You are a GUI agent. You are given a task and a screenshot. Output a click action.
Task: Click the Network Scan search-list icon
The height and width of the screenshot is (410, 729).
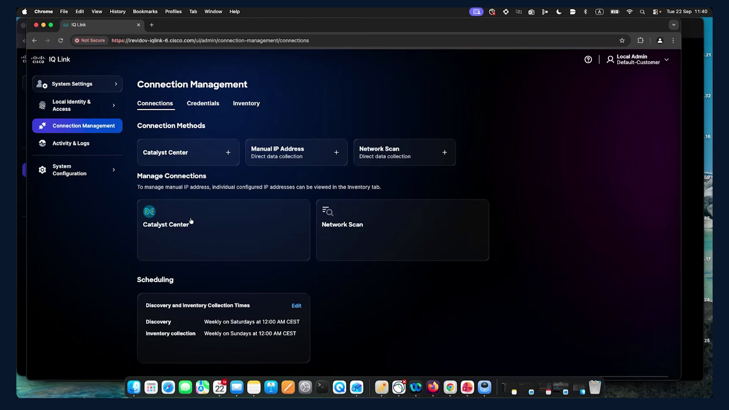tap(328, 211)
